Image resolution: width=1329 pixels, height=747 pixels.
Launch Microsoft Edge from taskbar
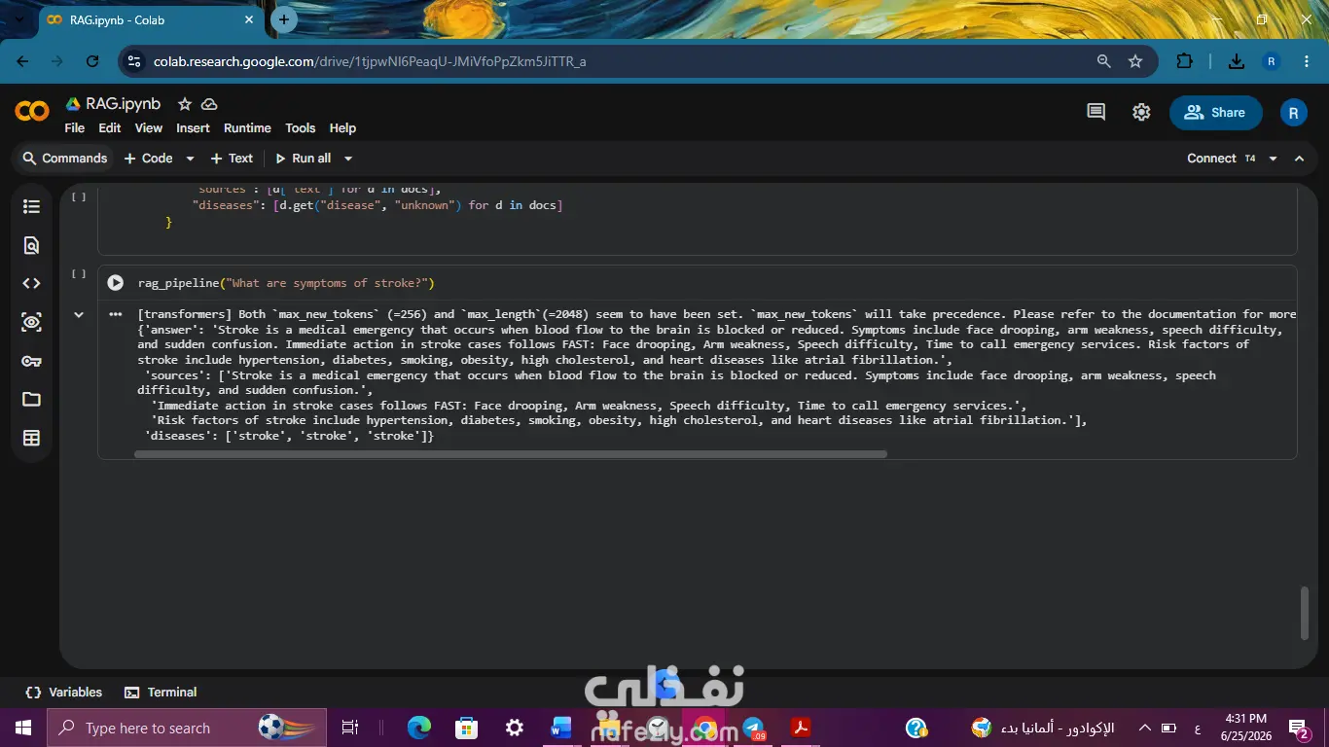(x=419, y=728)
